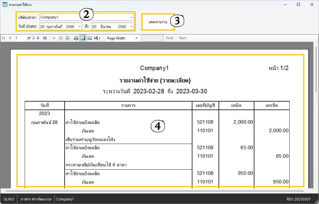Click the แสดงรายงาน show report button
The height and width of the screenshot is (204, 319).
[x=158, y=22]
